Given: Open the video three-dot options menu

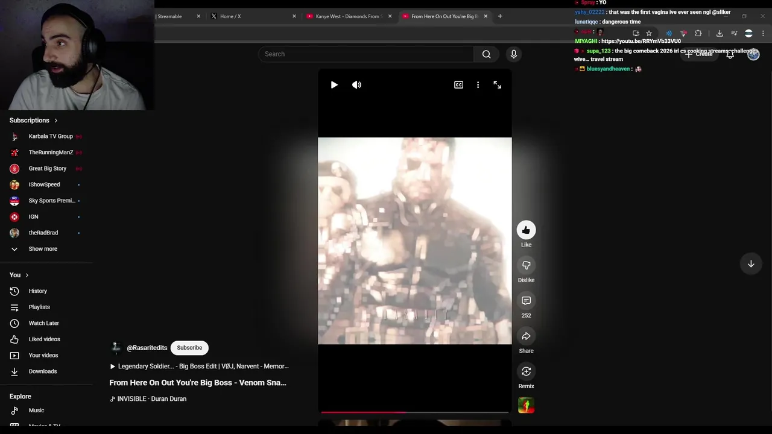Looking at the screenshot, I should (478, 85).
